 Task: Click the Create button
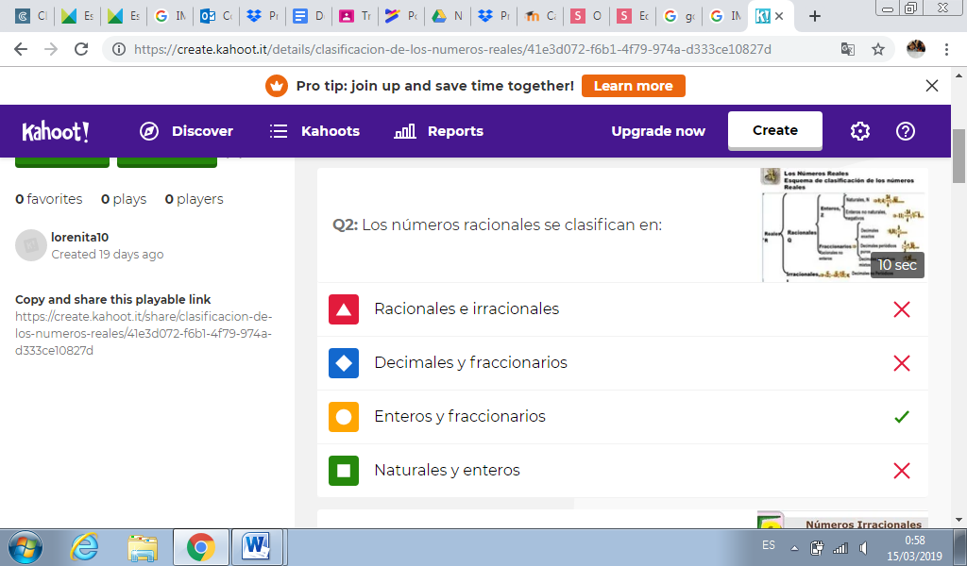point(775,130)
